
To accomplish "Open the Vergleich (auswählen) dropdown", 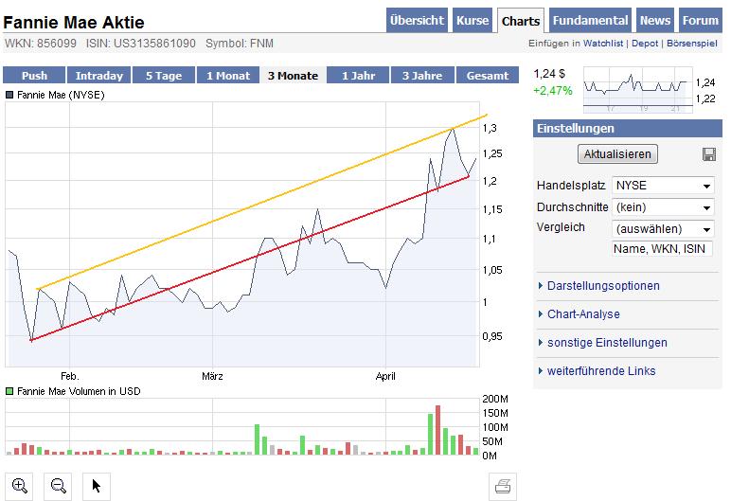I will click(663, 229).
